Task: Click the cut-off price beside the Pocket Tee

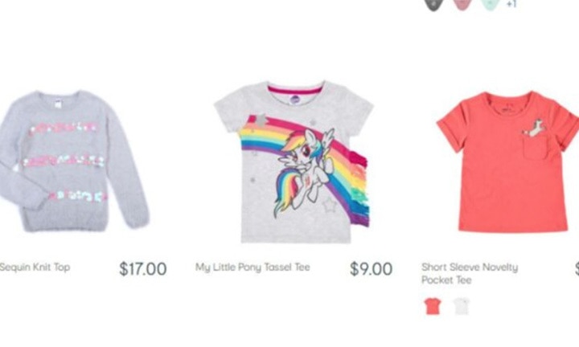Action: 577,269
